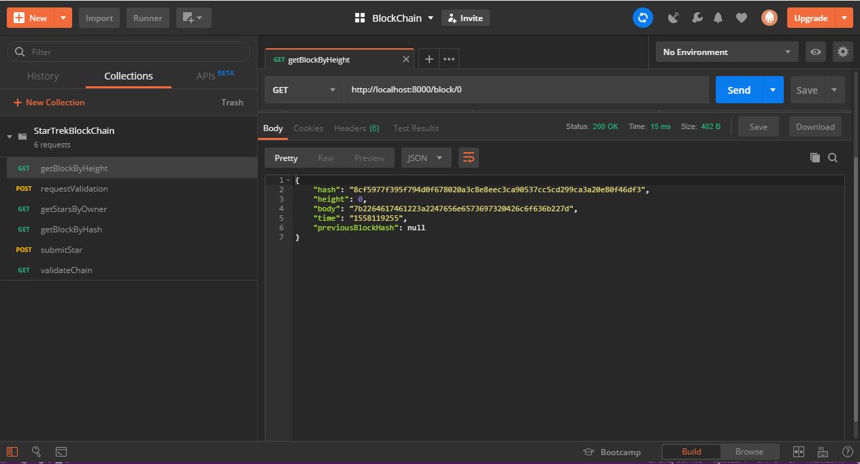Open the GET method dropdown
This screenshot has width=860, height=464.
pyautogui.click(x=304, y=90)
